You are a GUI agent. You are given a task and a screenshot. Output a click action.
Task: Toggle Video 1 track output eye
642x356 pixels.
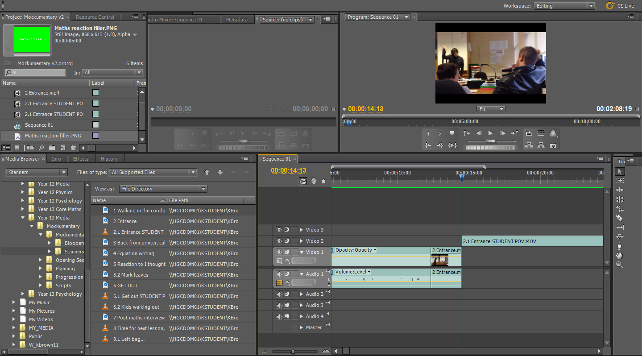tap(279, 252)
